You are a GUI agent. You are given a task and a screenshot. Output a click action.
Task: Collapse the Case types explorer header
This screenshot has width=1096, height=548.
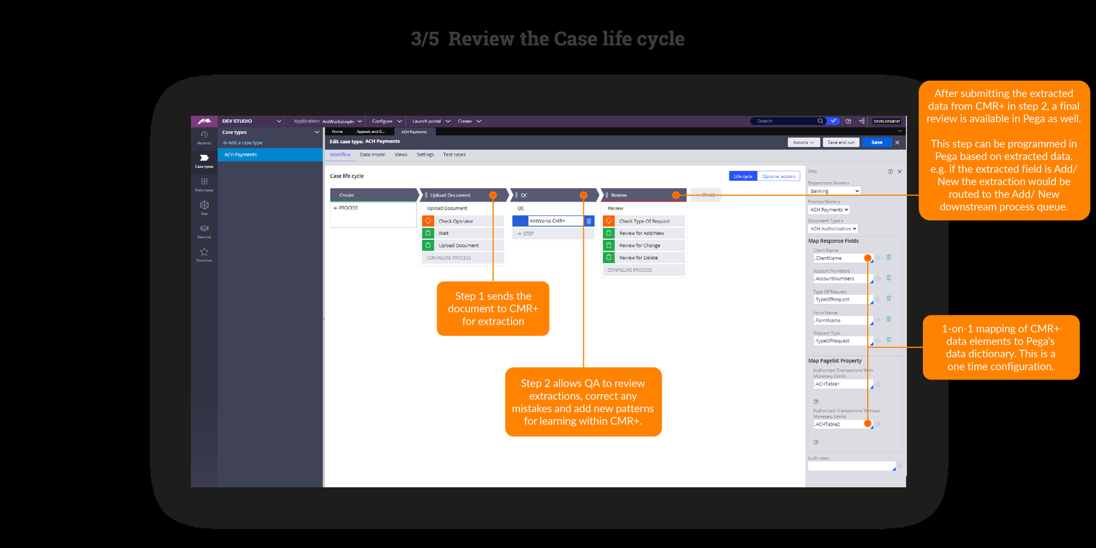(317, 132)
